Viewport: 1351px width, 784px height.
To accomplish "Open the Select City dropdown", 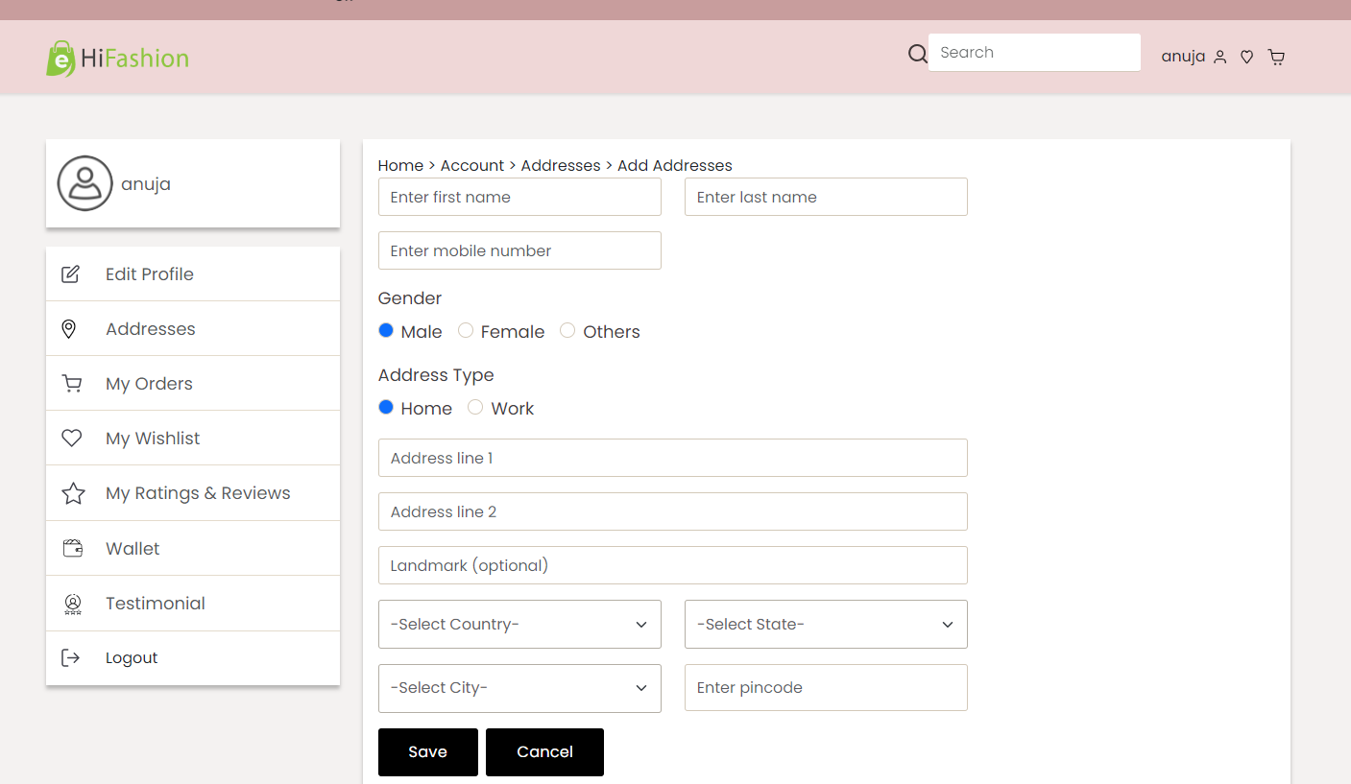I will point(519,688).
